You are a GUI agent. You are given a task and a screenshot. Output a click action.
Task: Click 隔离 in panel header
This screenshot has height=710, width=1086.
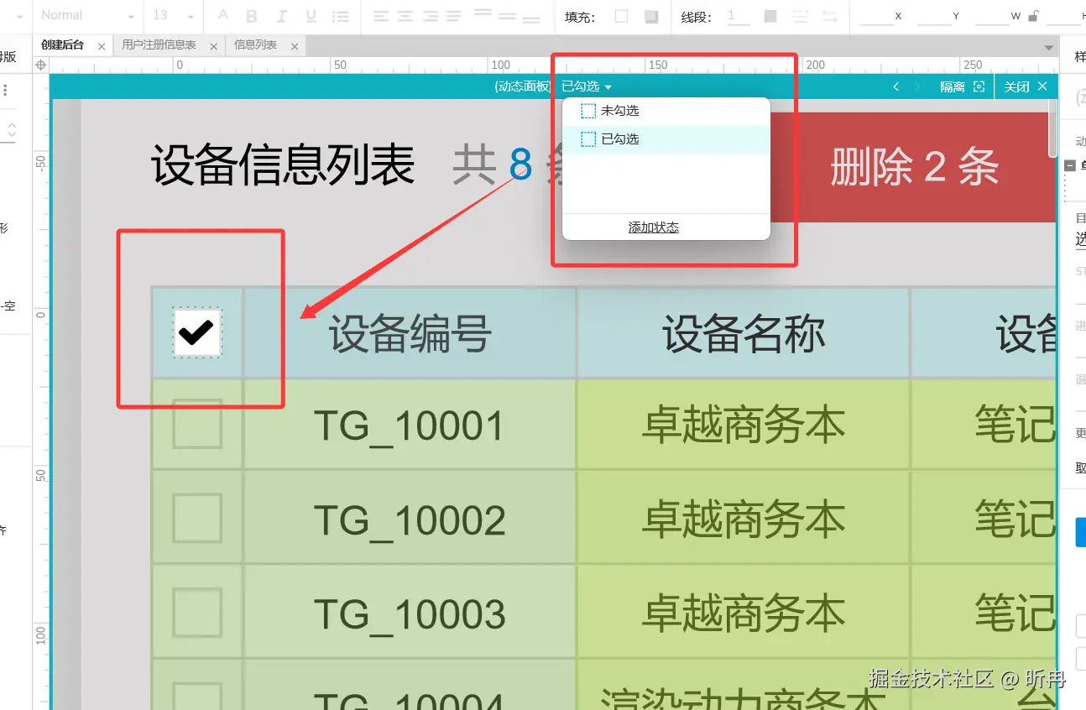coord(953,86)
